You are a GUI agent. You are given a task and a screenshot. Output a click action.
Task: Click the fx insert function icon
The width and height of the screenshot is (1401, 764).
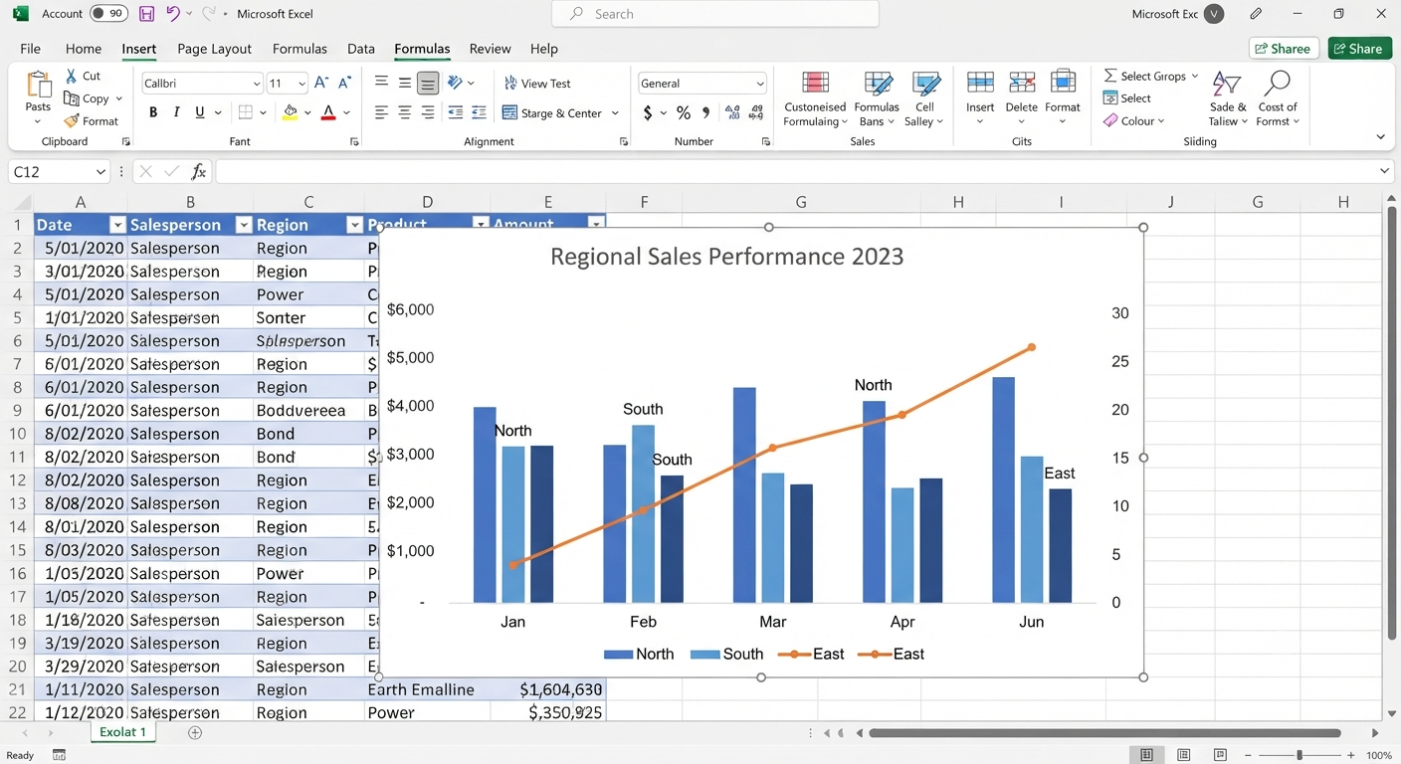199,171
